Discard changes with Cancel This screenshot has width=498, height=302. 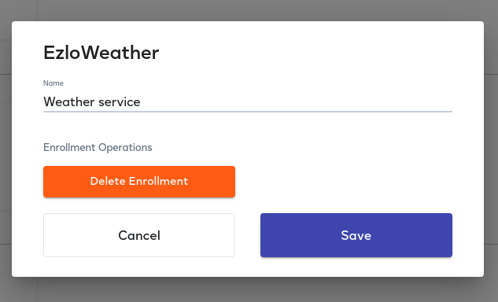pos(139,235)
